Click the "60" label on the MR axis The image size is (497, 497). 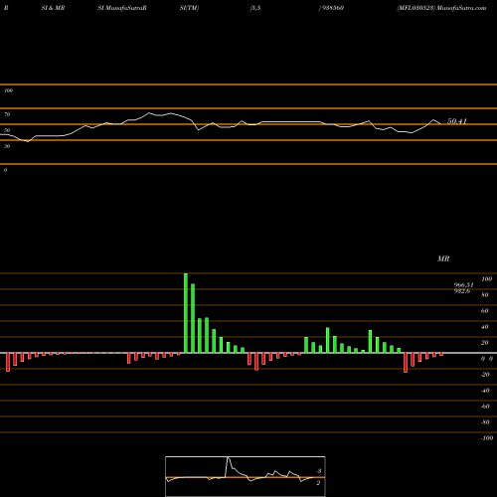click(484, 311)
